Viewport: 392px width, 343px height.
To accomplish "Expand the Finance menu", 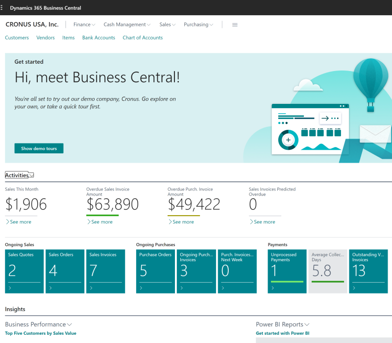I will (x=84, y=24).
